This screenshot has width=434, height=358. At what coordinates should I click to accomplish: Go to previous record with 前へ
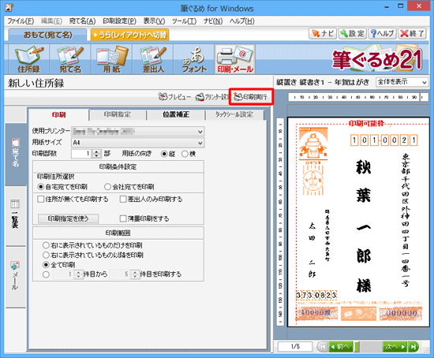tap(340, 347)
